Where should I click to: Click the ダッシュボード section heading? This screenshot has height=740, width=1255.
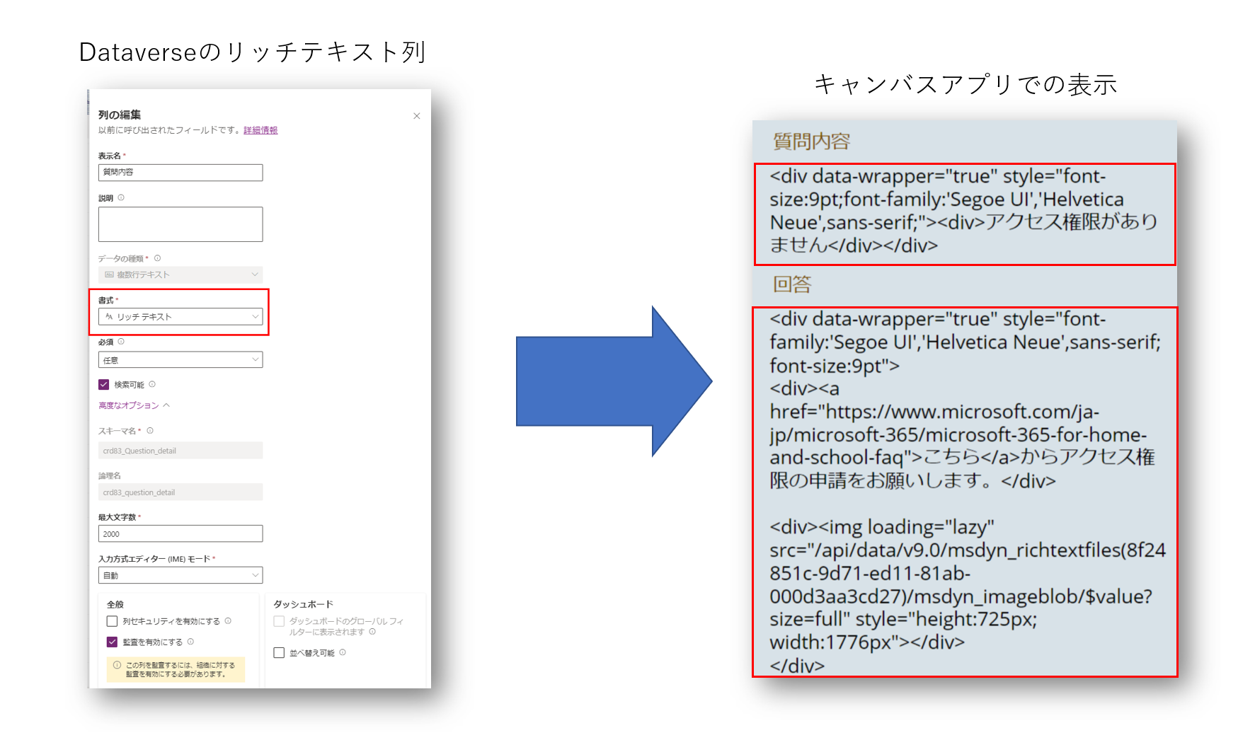pos(303,604)
